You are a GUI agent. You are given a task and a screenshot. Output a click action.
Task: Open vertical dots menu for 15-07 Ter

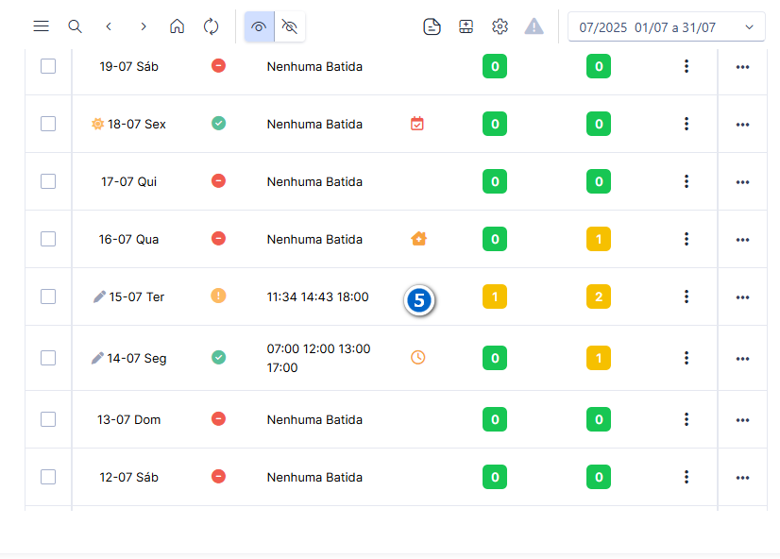687,296
